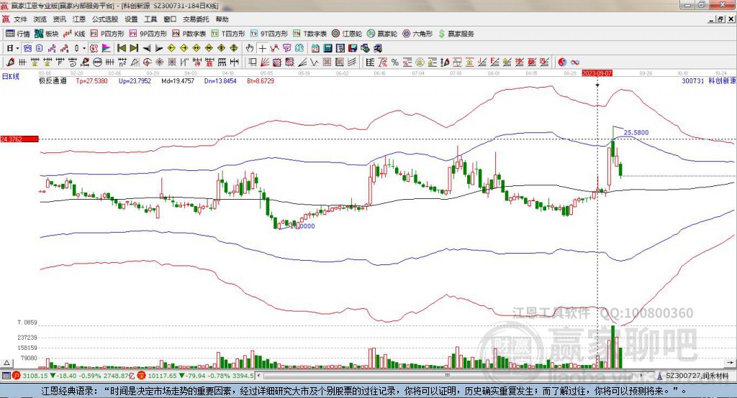Select the crosshair cursor tool
Screen dimensions: 737x398
(263, 48)
